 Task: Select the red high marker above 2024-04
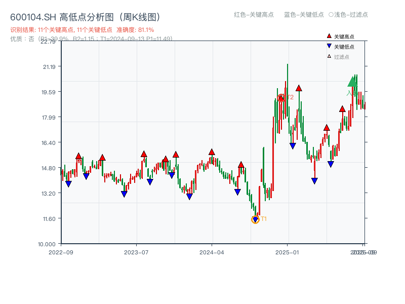pos(212,152)
